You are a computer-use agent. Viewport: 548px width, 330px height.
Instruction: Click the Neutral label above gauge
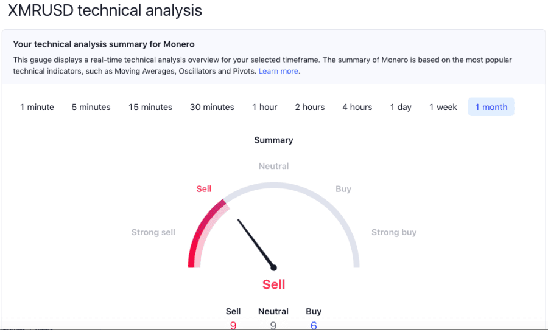point(273,166)
